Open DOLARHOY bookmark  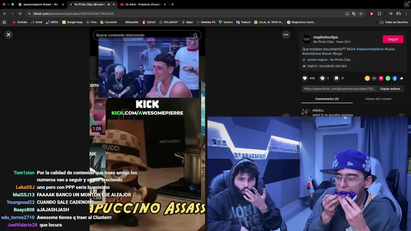[x=168, y=22]
